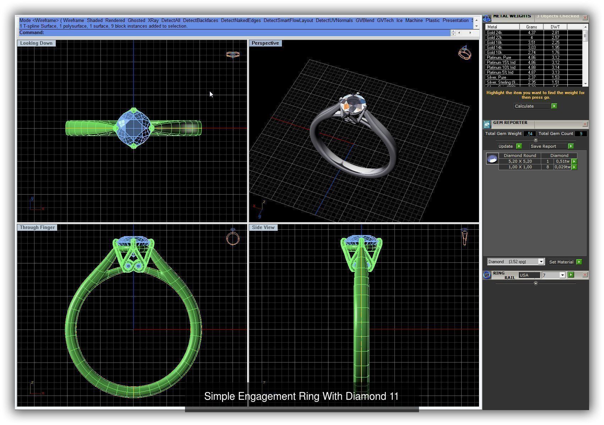Click ring orientation icon in Perspective view
Viewport: 604px width, 425px height.
click(465, 53)
